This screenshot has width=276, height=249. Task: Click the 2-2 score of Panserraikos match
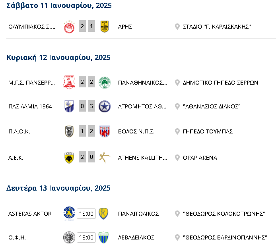click(87, 82)
